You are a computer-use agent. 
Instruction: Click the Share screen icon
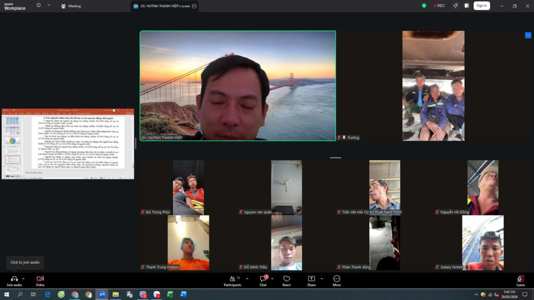point(311,279)
